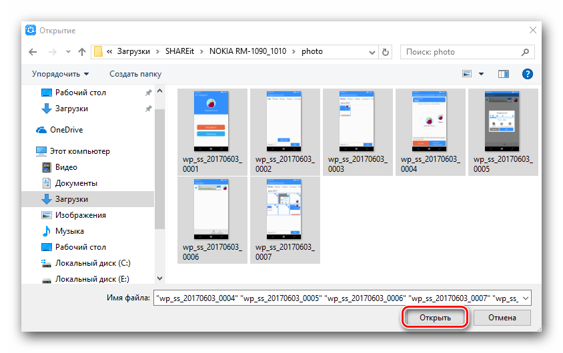Click the Поиск: photo search field

pyautogui.click(x=463, y=52)
